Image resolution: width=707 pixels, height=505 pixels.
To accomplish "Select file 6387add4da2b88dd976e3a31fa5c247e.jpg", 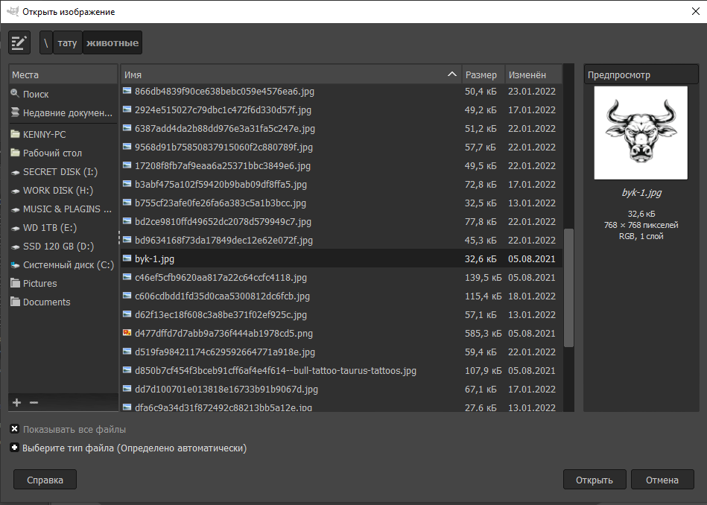I will coord(341,128).
